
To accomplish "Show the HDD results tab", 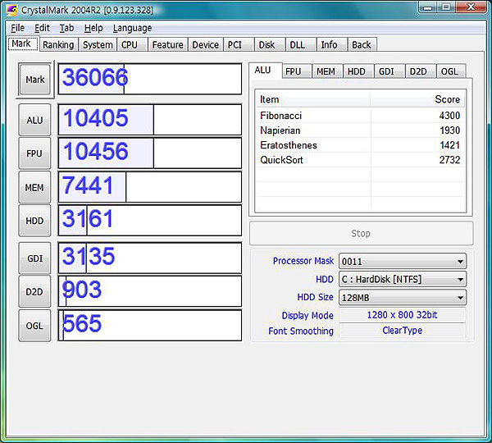I will pyautogui.click(x=358, y=71).
